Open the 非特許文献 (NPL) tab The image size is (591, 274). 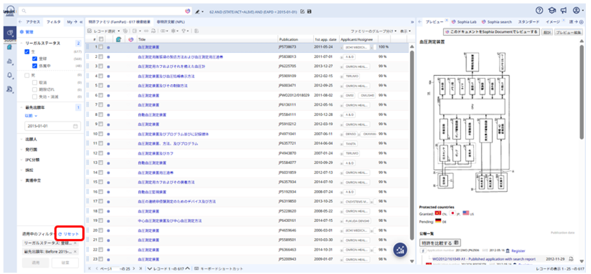pyautogui.click(x=171, y=21)
